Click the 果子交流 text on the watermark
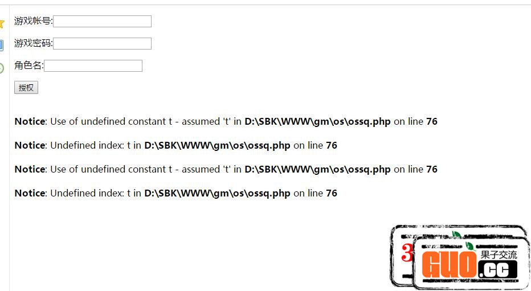 (x=499, y=255)
